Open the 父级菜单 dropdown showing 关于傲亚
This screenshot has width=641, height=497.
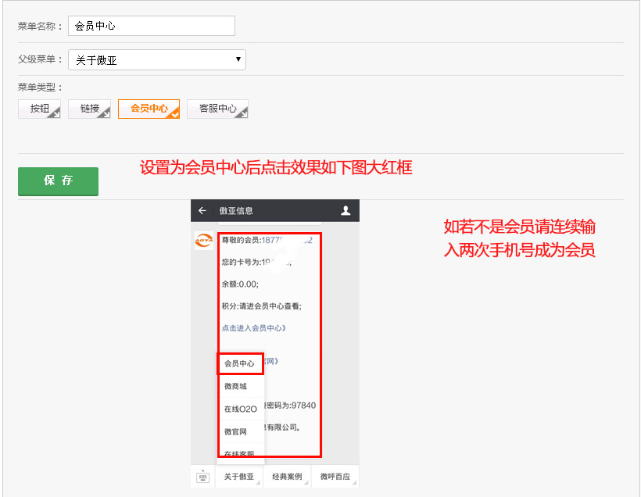[156, 60]
